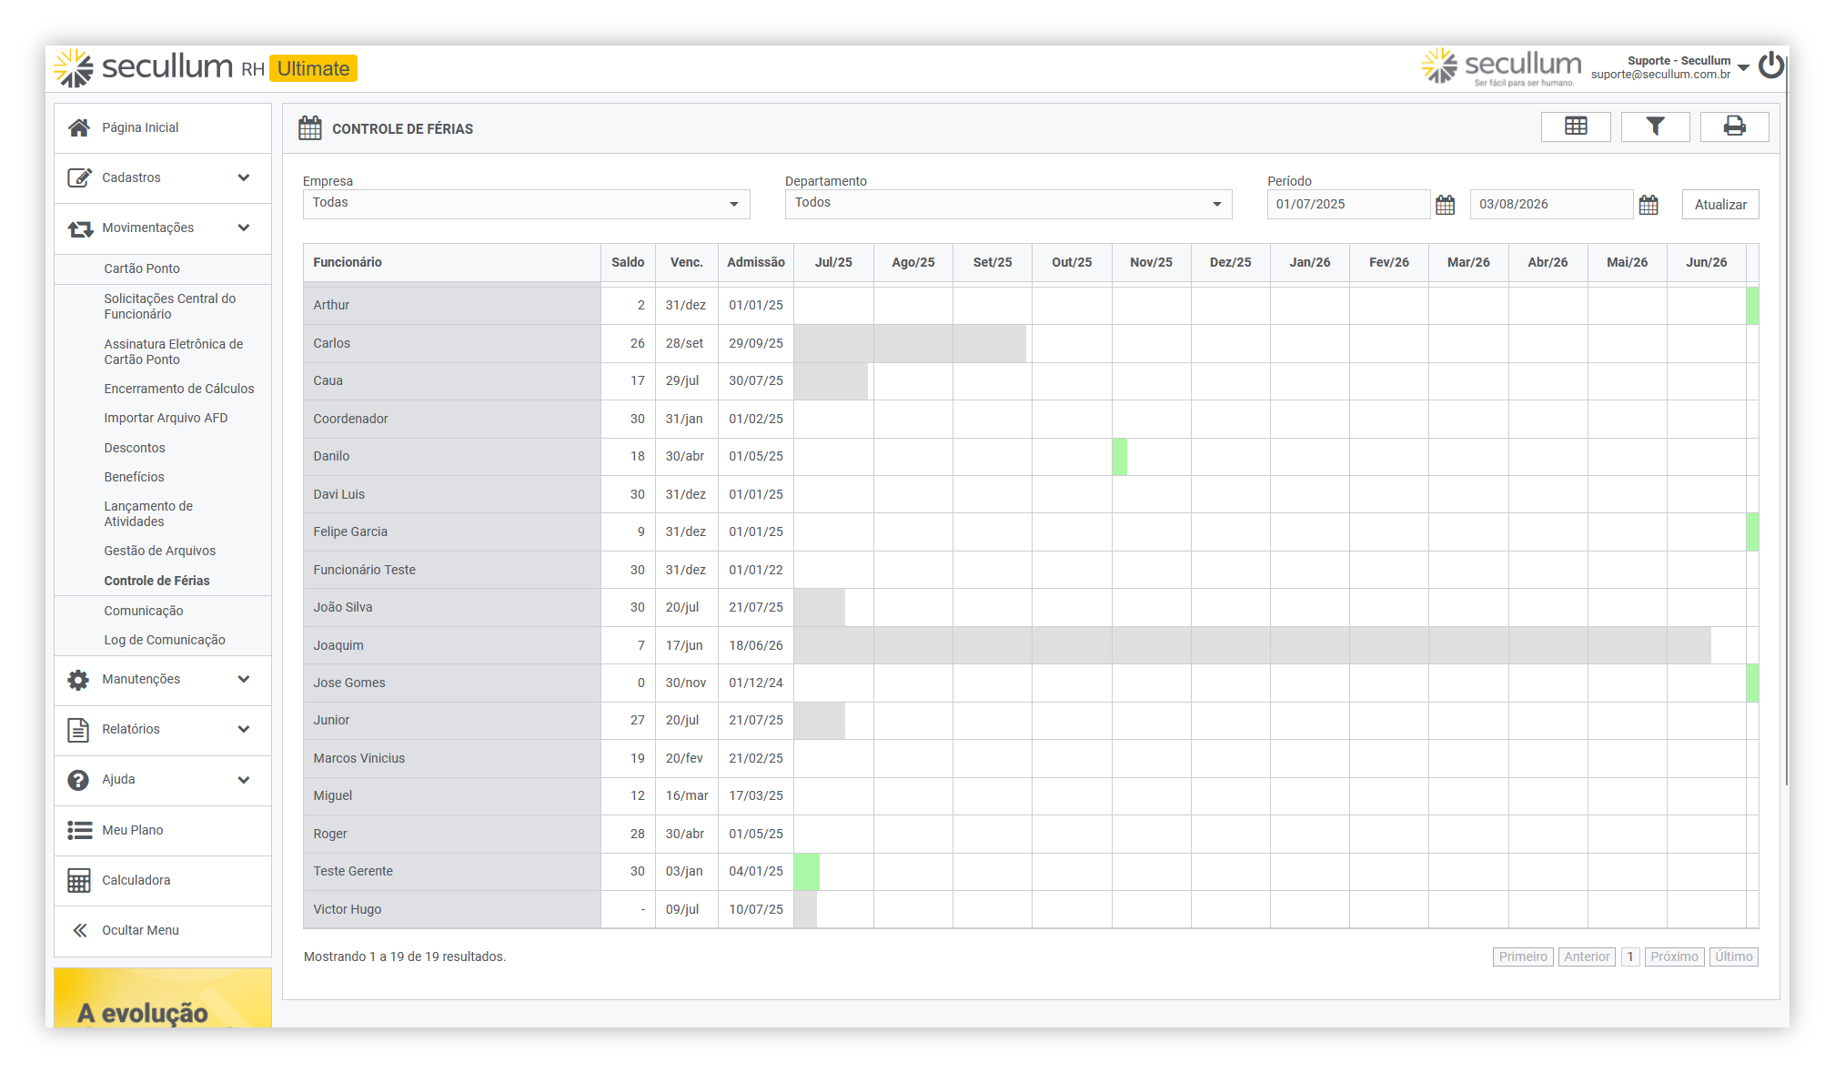This screenshot has height=1073, width=1835.
Task: Open the start date calendar picker icon
Action: point(1445,205)
